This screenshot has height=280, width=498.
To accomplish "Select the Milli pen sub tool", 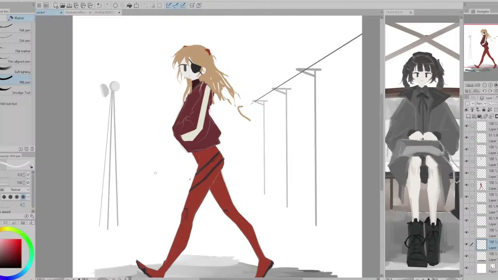I will (x=16, y=80).
